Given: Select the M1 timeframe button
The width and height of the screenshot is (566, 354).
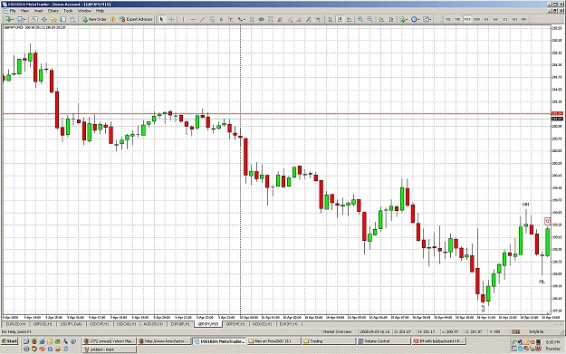Looking at the screenshot, I should (x=448, y=20).
